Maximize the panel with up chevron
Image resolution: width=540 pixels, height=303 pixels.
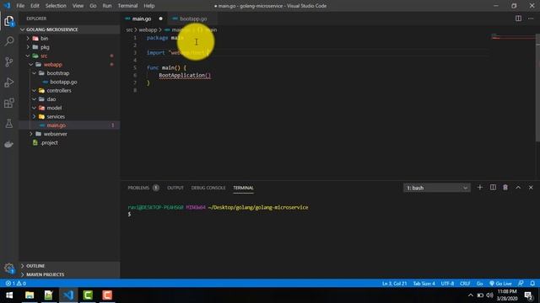[518, 188]
